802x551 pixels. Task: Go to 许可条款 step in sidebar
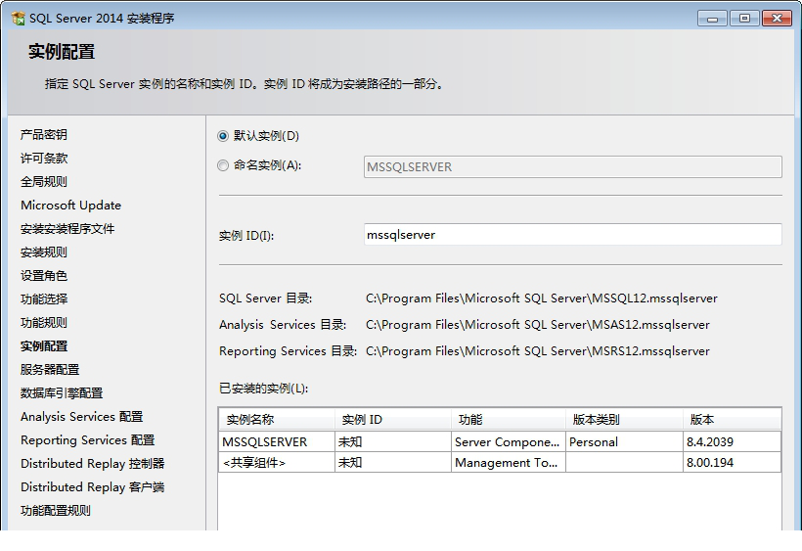[x=44, y=159]
